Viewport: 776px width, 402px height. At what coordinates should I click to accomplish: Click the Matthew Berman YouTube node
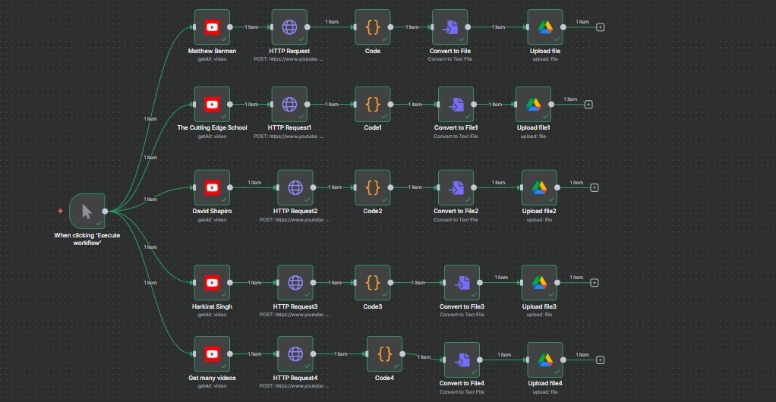212,28
